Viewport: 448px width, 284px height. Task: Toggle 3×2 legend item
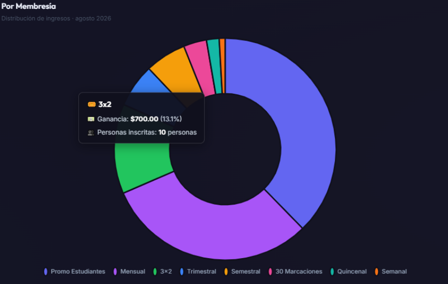click(163, 272)
